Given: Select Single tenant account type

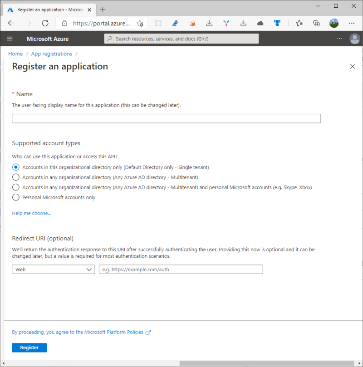Looking at the screenshot, I should point(16,167).
